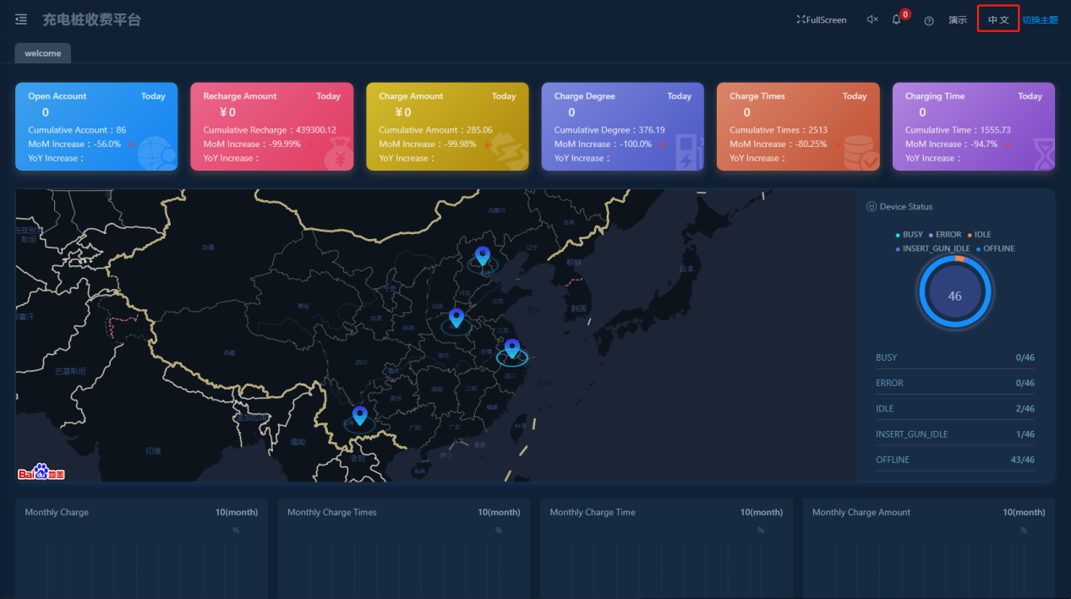1071x599 pixels.
Task: Click the OFFLINE 43/46 status row
Action: point(954,460)
